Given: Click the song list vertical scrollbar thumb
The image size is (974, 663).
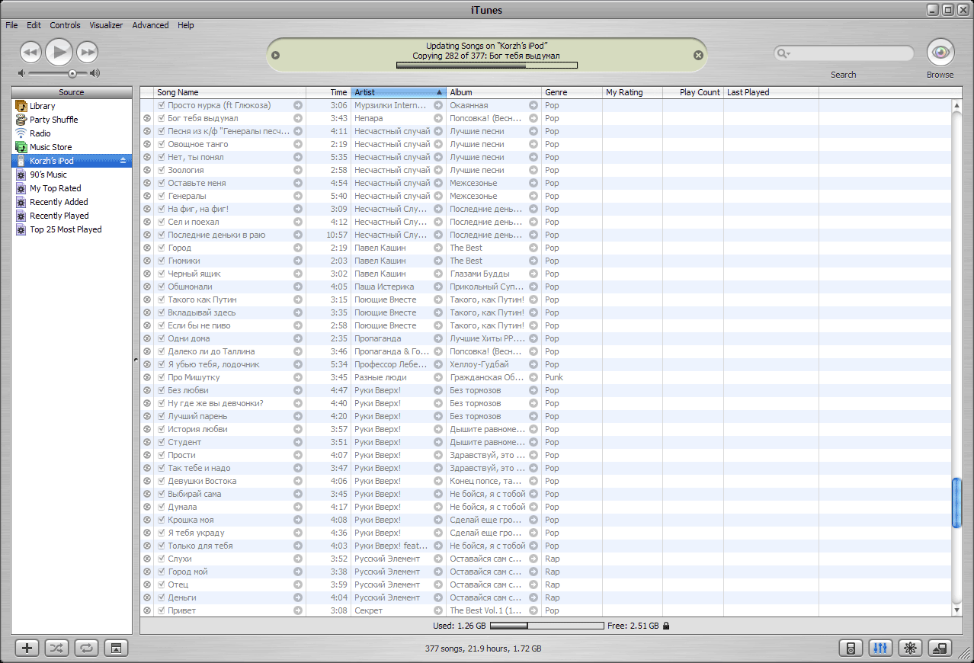Looking at the screenshot, I should click(957, 502).
